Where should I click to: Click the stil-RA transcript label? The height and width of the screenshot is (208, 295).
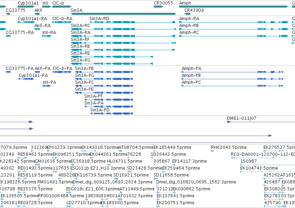(49, 32)
